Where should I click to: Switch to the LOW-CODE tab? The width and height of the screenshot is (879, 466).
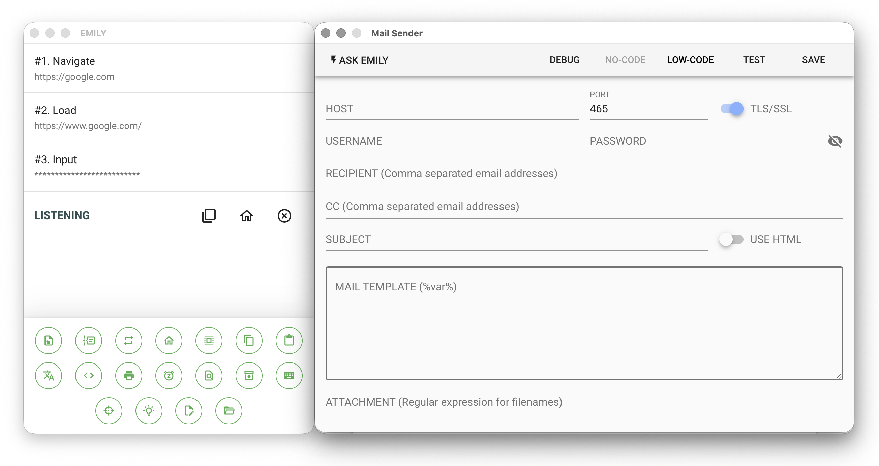pos(690,60)
